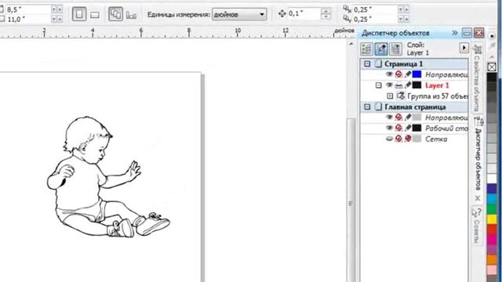Image resolution: width=502 pixels, height=282 pixels.
Task: Click Show Object Properties icon in Object Manager
Action: [x=367, y=49]
